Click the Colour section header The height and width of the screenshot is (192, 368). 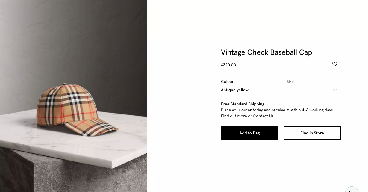click(227, 81)
